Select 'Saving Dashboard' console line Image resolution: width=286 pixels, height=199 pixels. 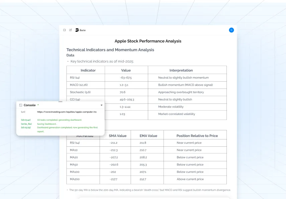[47, 124]
